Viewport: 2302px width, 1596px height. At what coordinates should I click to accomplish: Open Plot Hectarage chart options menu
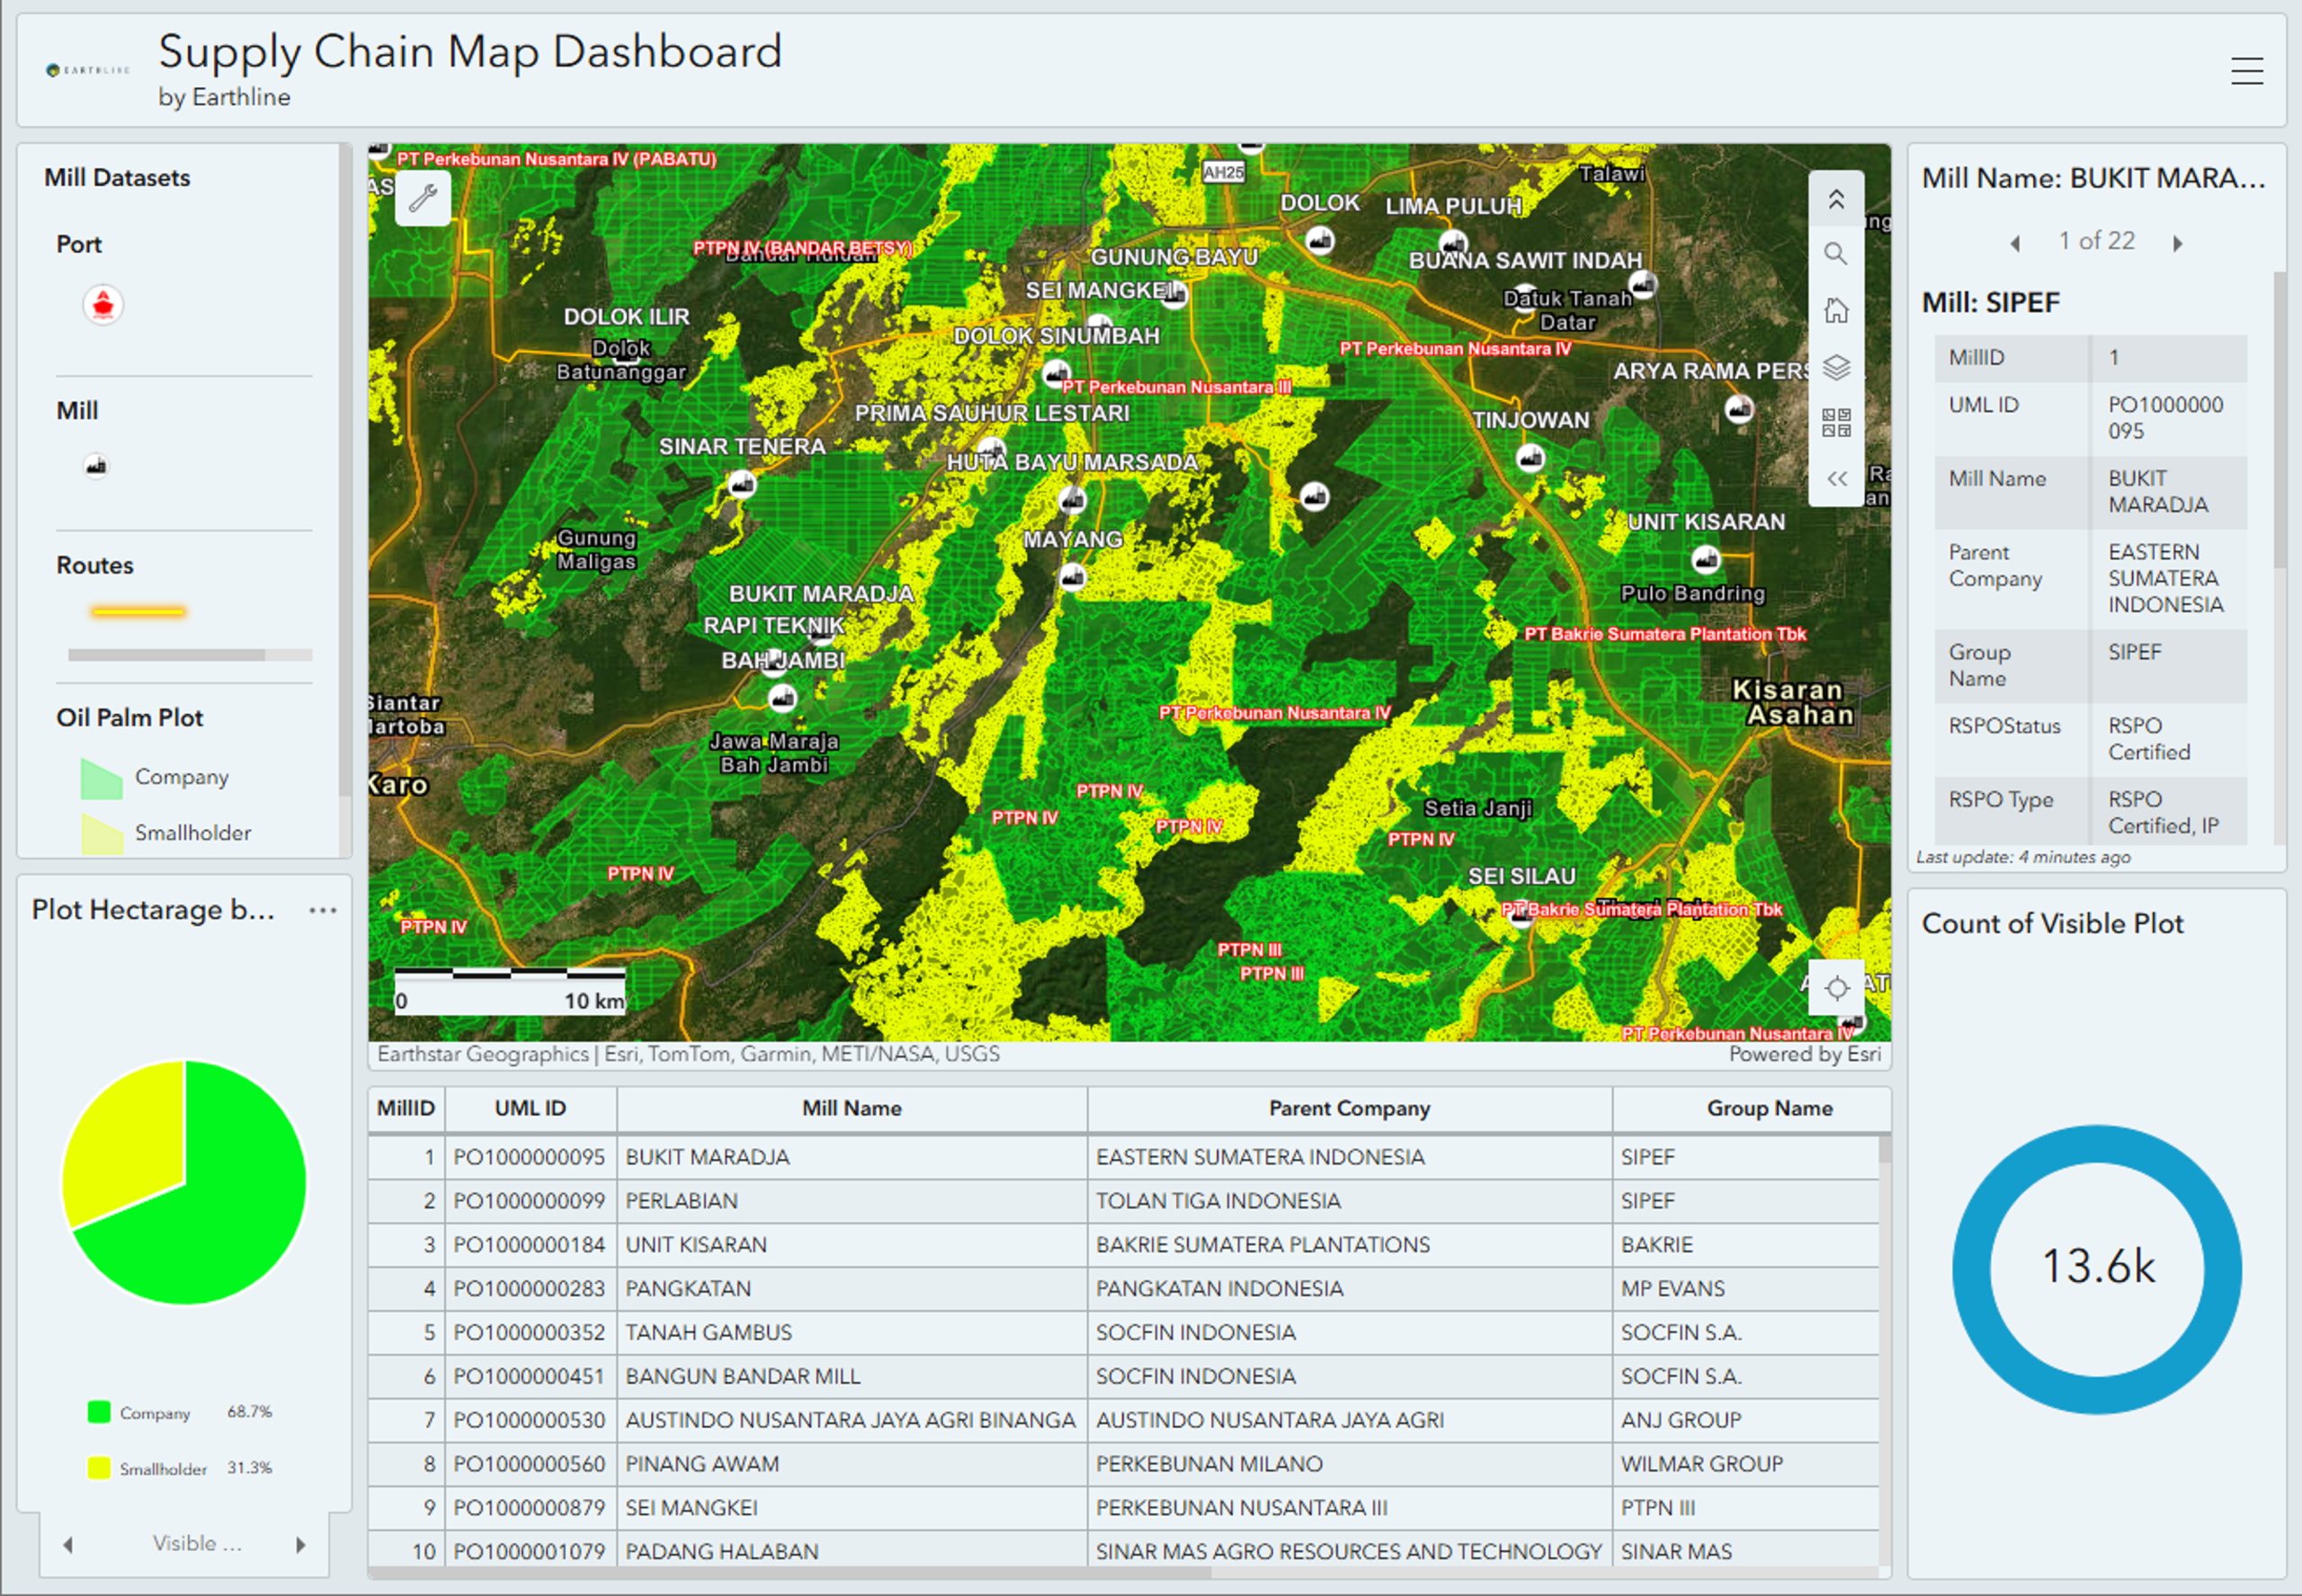point(322,910)
